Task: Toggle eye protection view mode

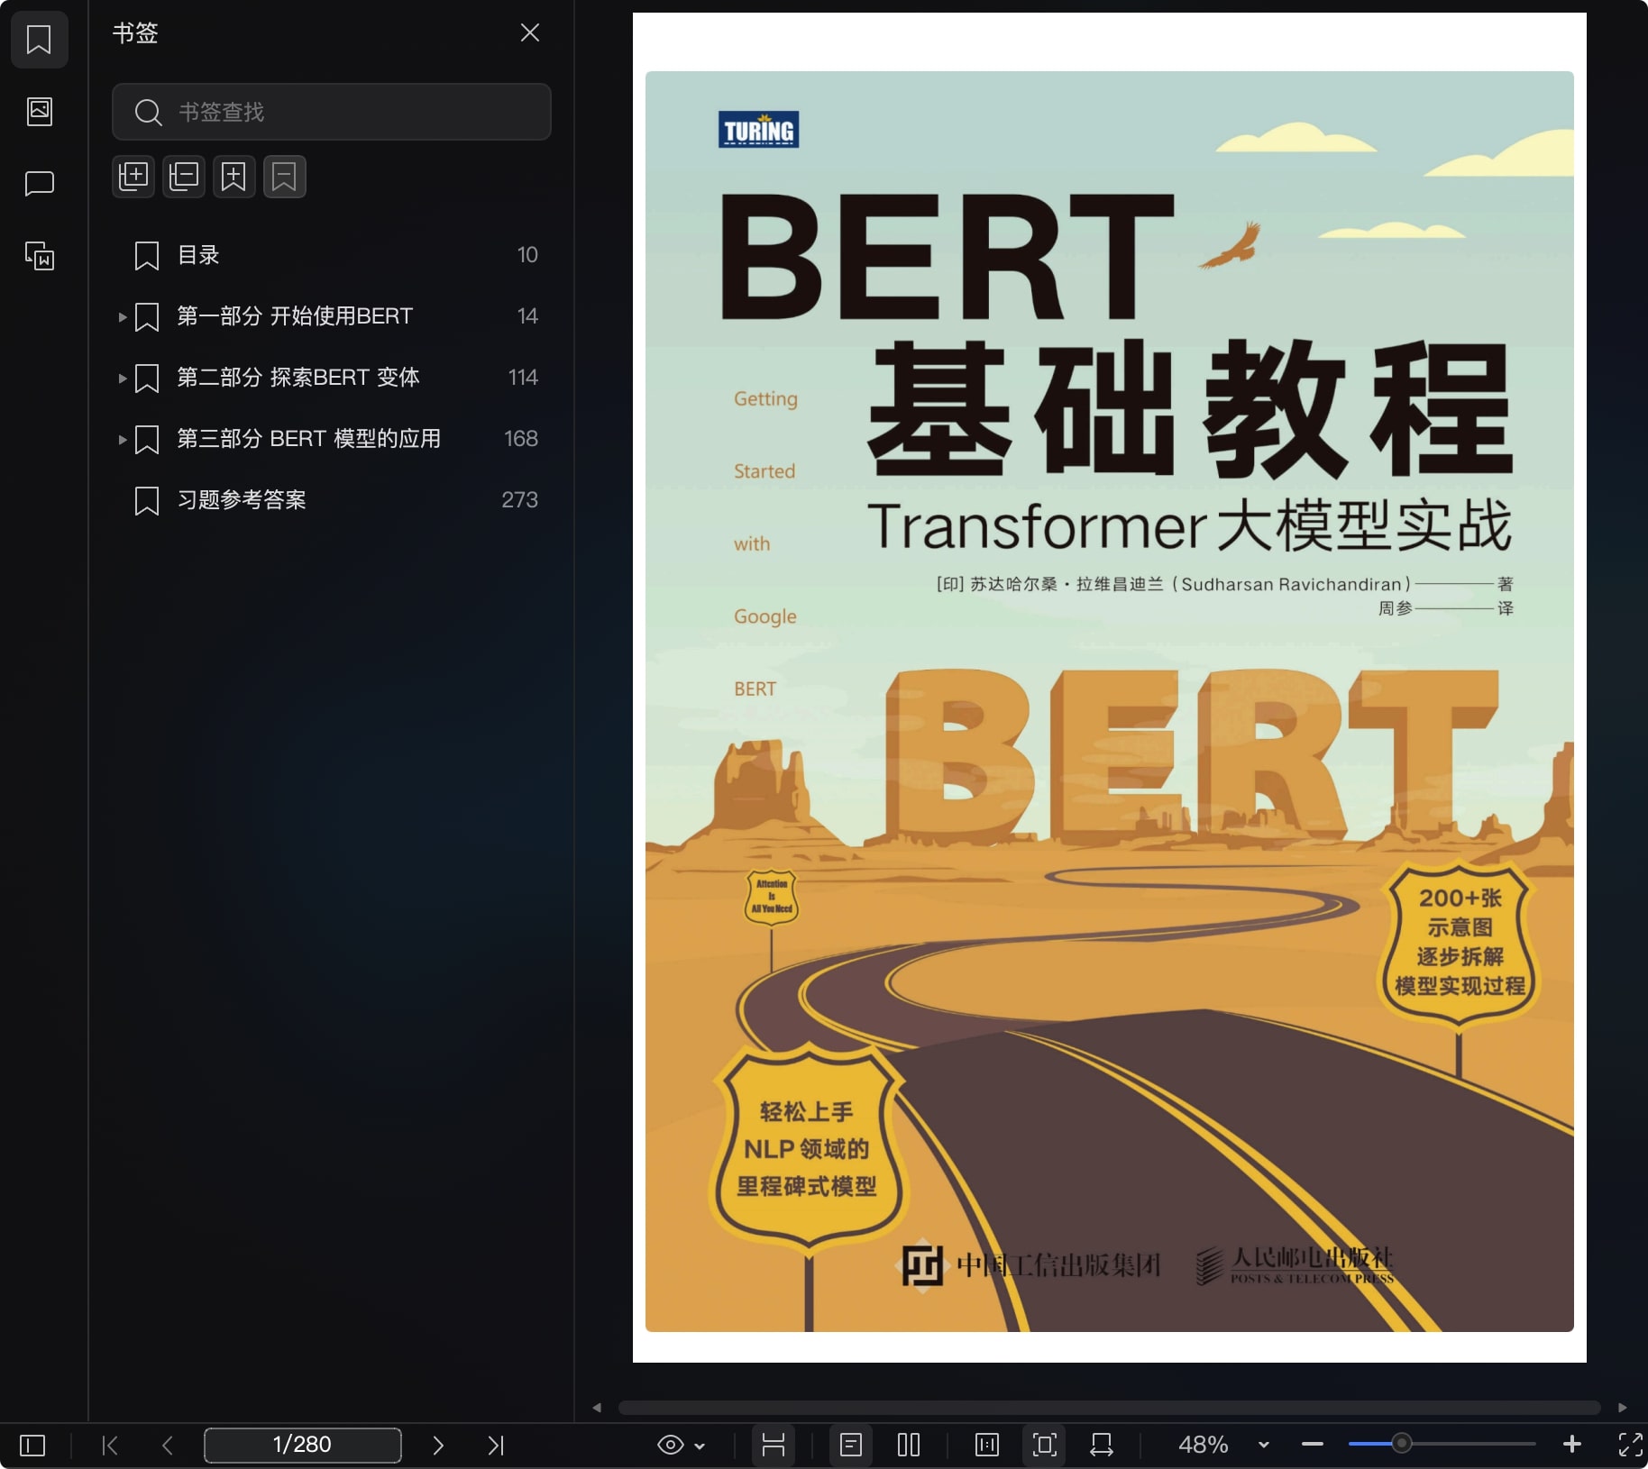Action: coord(670,1446)
